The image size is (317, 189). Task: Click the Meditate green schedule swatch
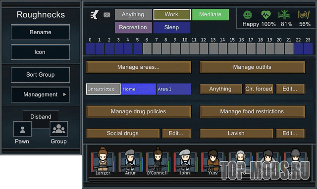(x=211, y=14)
